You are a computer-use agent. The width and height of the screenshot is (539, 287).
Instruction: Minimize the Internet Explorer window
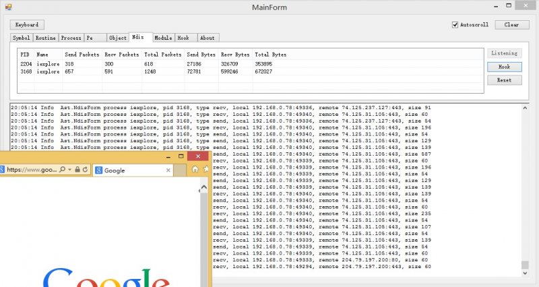[x=168, y=156]
